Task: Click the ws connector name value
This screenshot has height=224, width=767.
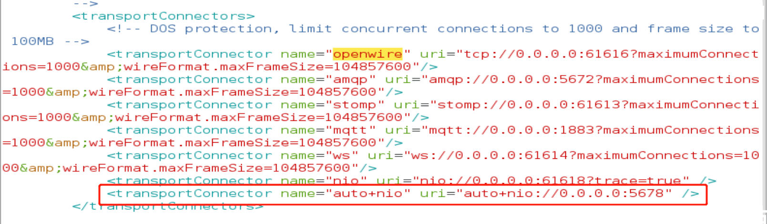Action: (x=341, y=156)
